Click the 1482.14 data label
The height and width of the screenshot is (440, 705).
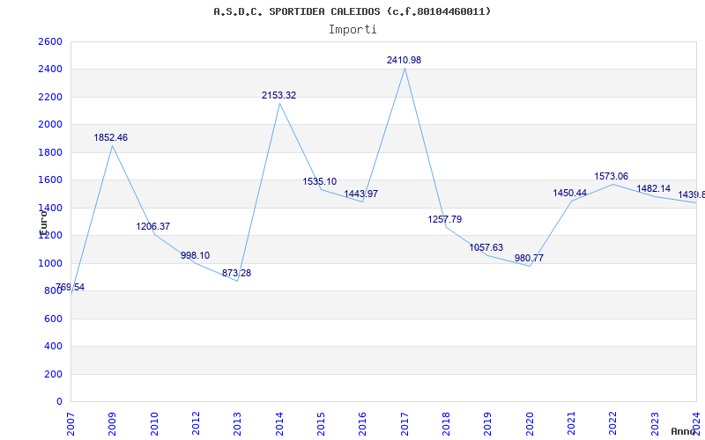coord(653,188)
